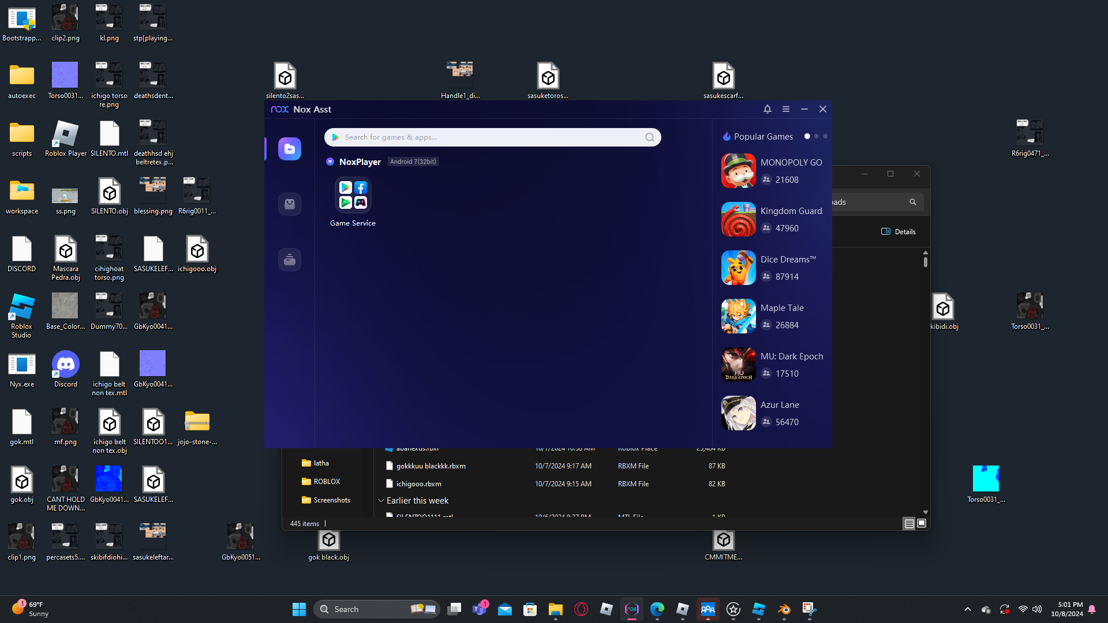This screenshot has height=623, width=1108.
Task: Select the top purple sidebar icon
Action: click(x=290, y=149)
